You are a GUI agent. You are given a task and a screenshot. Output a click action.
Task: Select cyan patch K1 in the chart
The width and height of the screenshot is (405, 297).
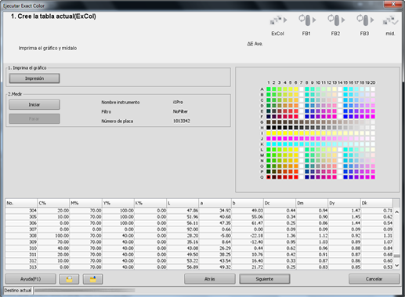(x=269, y=144)
